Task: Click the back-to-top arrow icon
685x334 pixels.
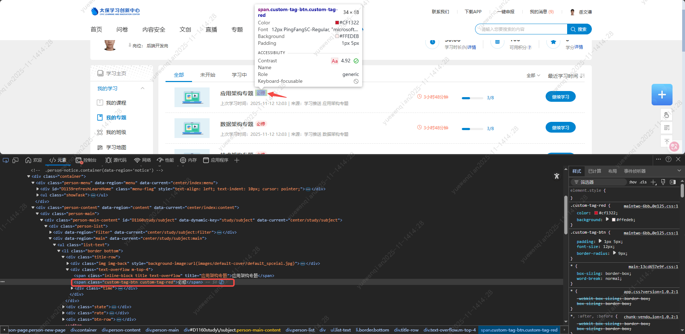Action: (x=666, y=141)
